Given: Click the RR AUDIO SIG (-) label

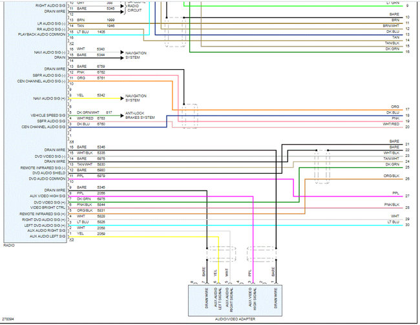Looking at the screenshot, I should pos(51,29).
